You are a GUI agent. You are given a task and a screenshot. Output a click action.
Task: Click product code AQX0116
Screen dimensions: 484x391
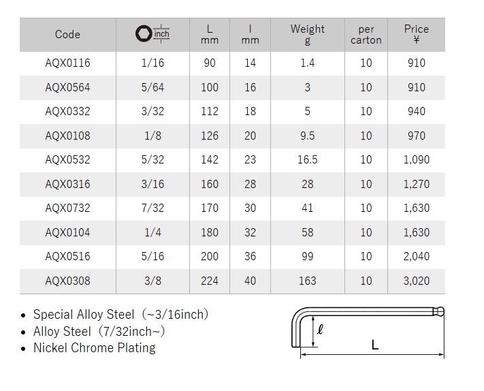pos(67,63)
